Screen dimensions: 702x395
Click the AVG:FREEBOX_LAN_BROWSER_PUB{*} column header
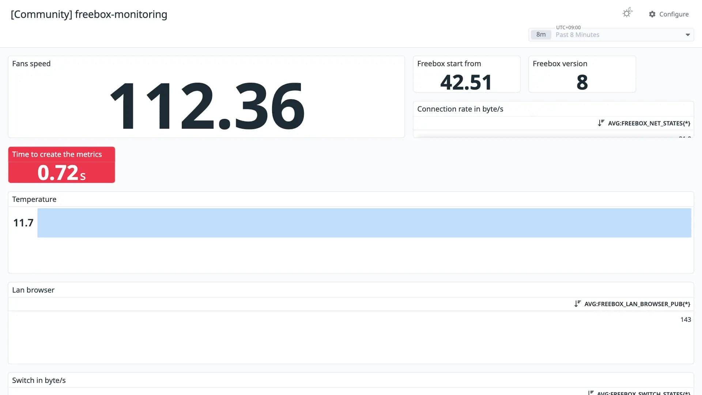coord(637,304)
